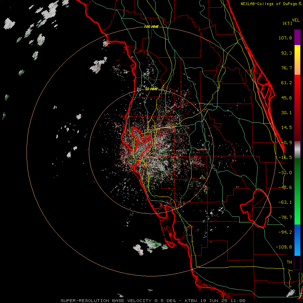Screen dimensions: 303x303
Task: Click the -0.9 velocity scale value
Action: [x=287, y=143]
